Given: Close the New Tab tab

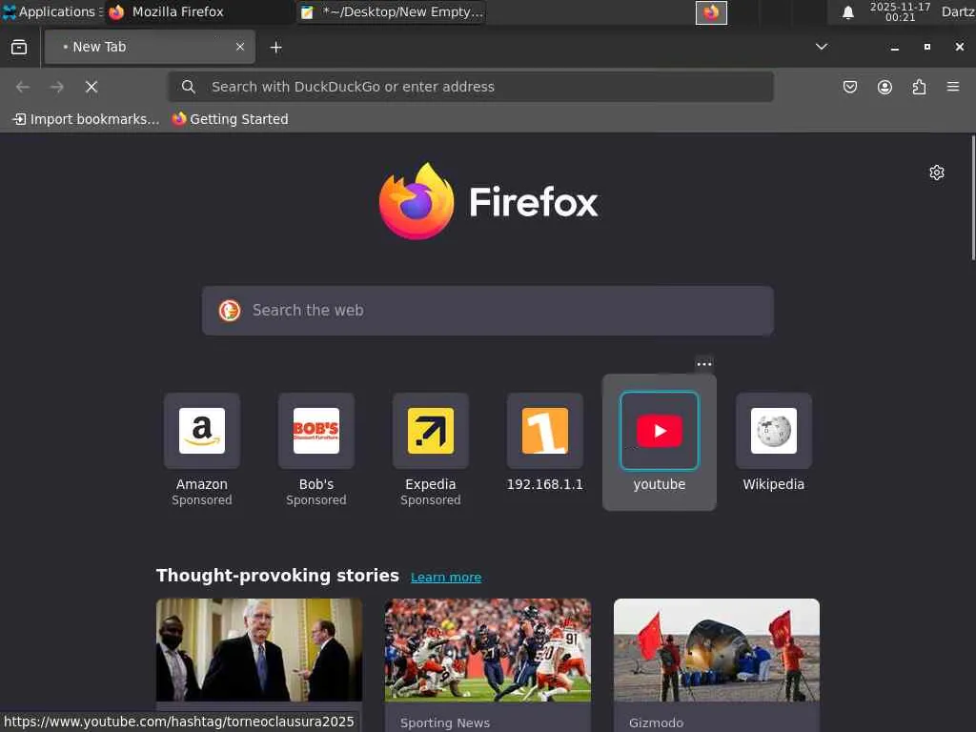Looking at the screenshot, I should 240,47.
